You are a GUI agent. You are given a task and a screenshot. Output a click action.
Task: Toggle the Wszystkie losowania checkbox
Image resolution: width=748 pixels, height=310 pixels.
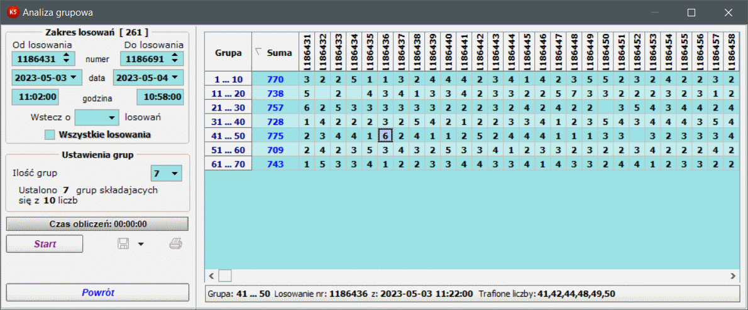pos(48,134)
